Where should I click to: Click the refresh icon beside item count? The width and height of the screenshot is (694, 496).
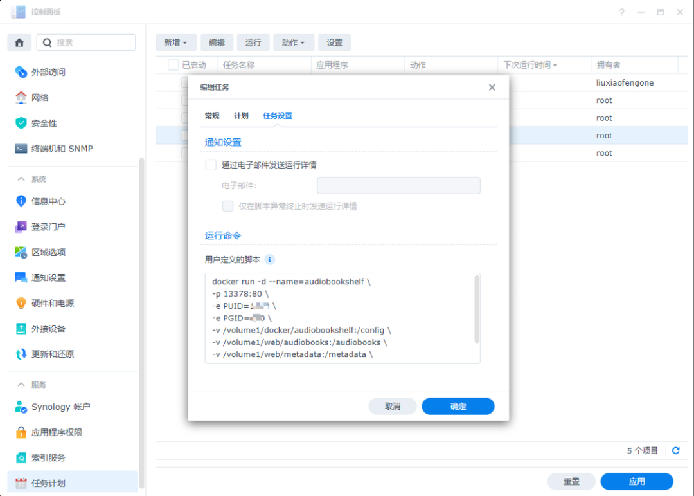pyautogui.click(x=675, y=451)
